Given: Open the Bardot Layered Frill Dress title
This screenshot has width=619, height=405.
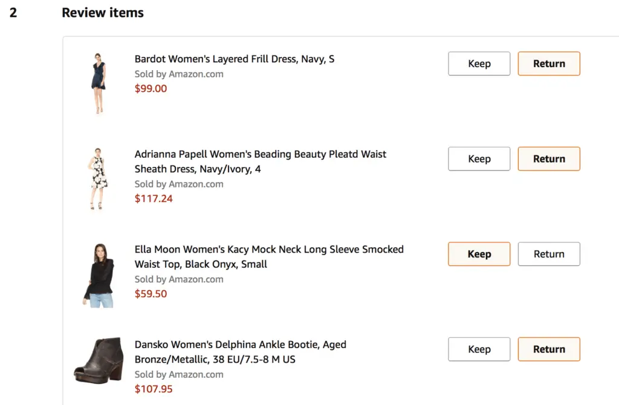Looking at the screenshot, I should (235, 59).
